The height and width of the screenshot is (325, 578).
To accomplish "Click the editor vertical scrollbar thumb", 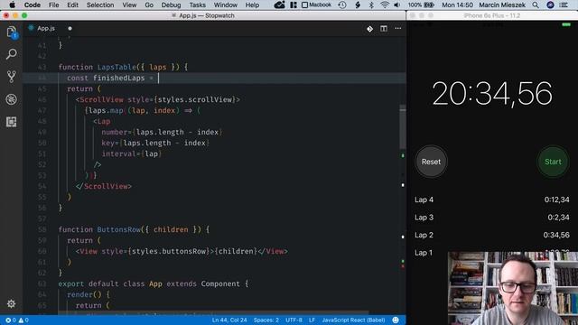I will [403, 127].
